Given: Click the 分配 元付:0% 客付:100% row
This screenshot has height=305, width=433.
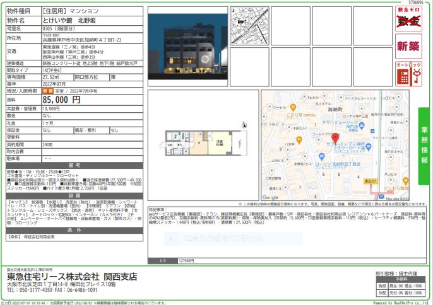Looking at the screenshot, I should coord(401,292).
